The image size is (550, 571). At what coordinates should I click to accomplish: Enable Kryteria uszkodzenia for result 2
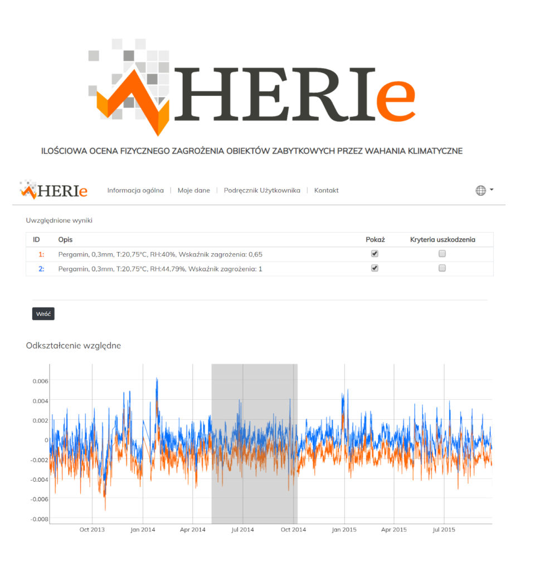(442, 268)
